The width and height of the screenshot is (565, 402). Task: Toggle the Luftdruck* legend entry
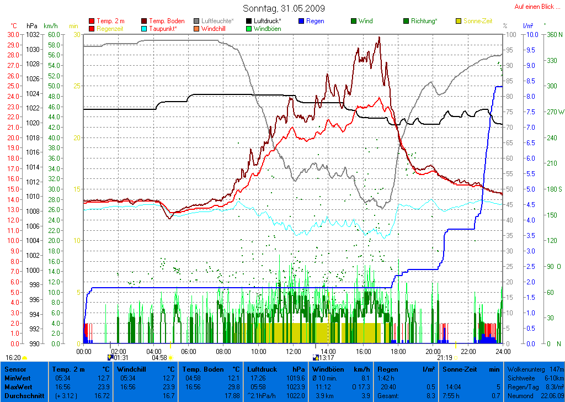[271, 21]
